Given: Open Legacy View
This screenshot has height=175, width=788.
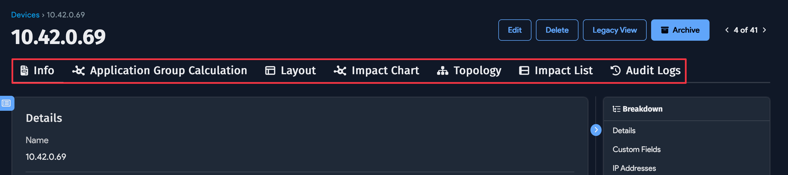Looking at the screenshot, I should [x=615, y=30].
